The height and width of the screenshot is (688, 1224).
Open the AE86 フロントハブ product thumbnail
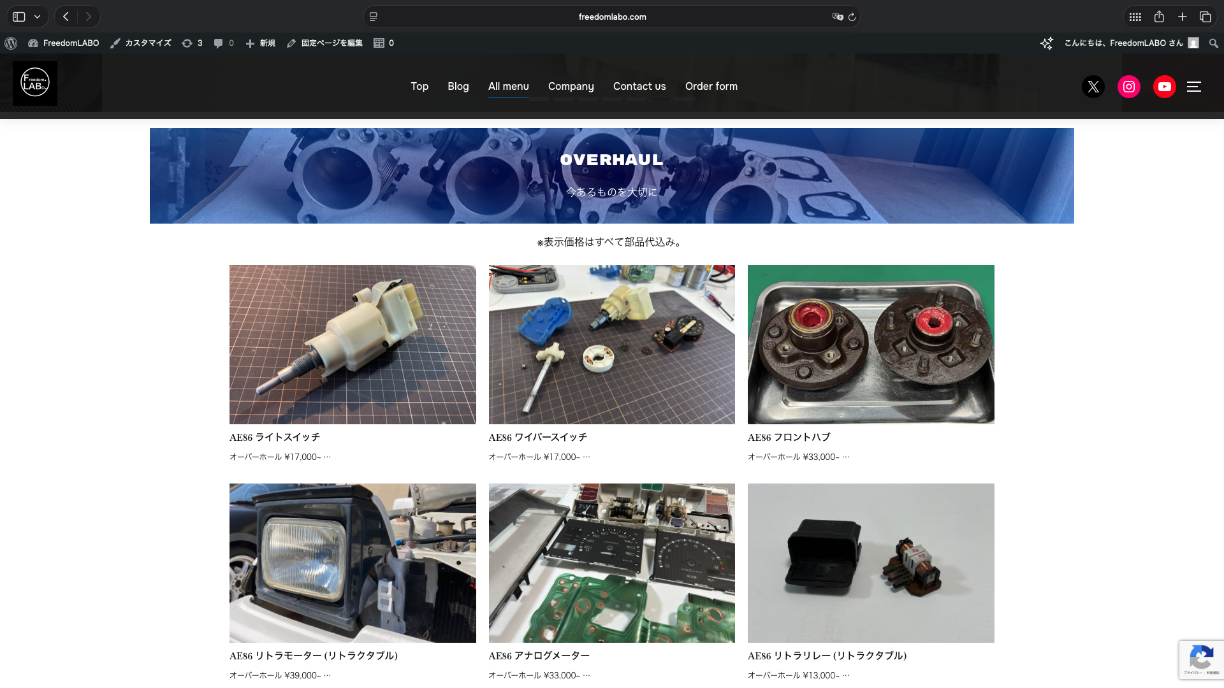tap(871, 345)
